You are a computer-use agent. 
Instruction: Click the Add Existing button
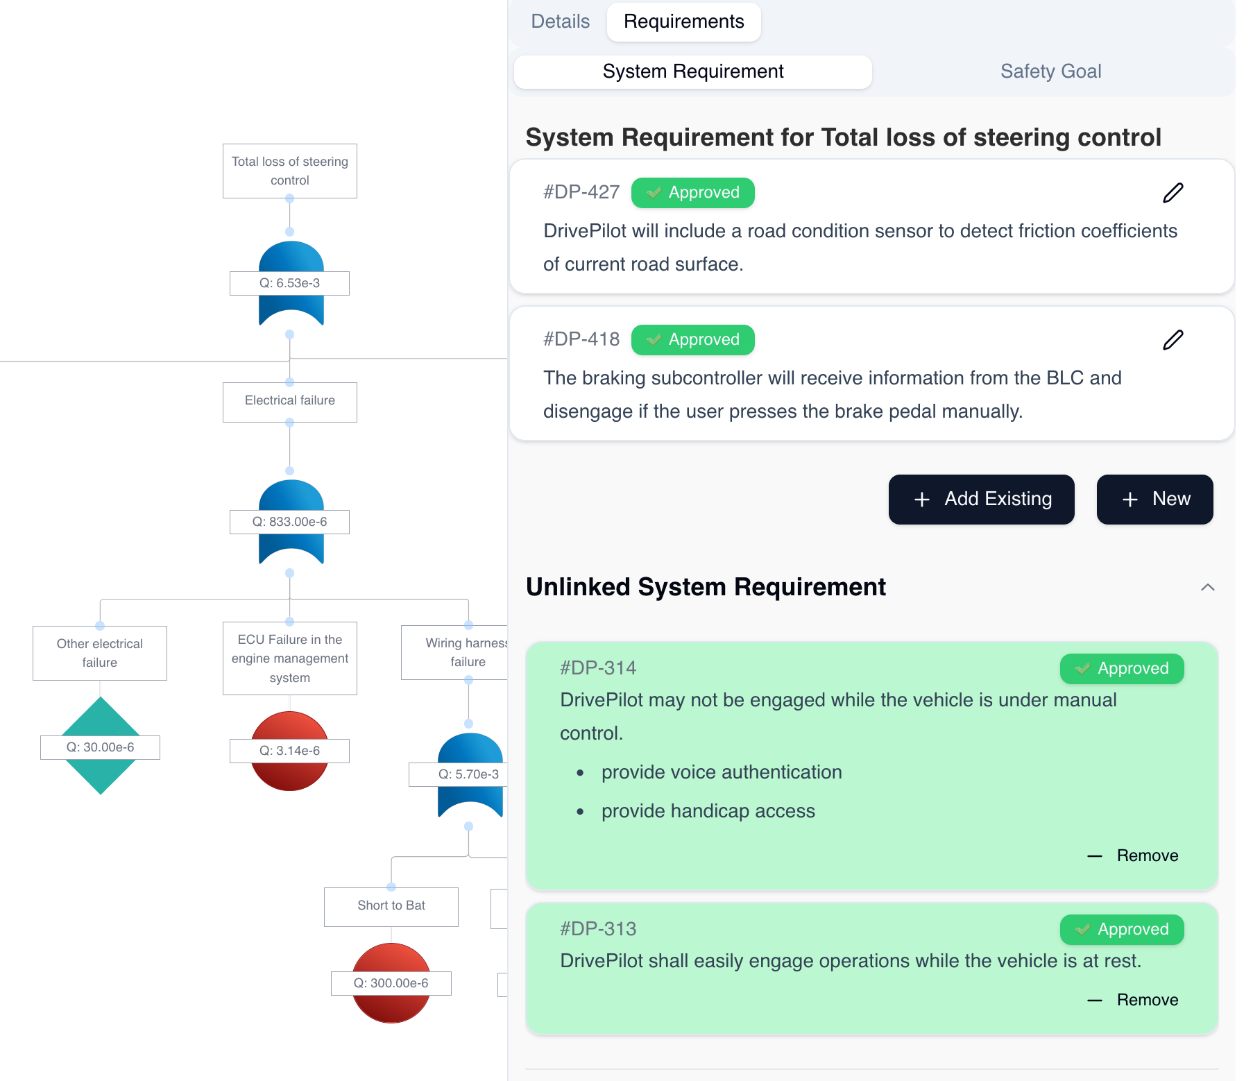(x=981, y=500)
